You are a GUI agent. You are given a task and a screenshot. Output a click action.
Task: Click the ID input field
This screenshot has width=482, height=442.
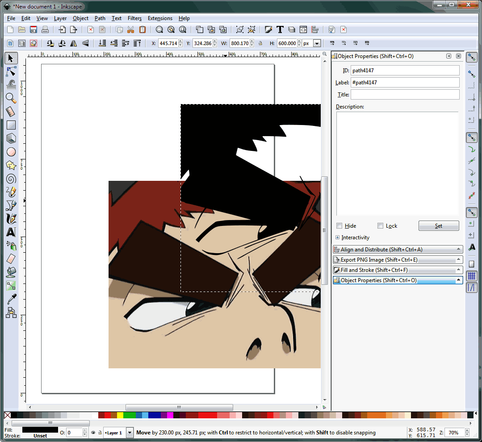click(x=405, y=71)
